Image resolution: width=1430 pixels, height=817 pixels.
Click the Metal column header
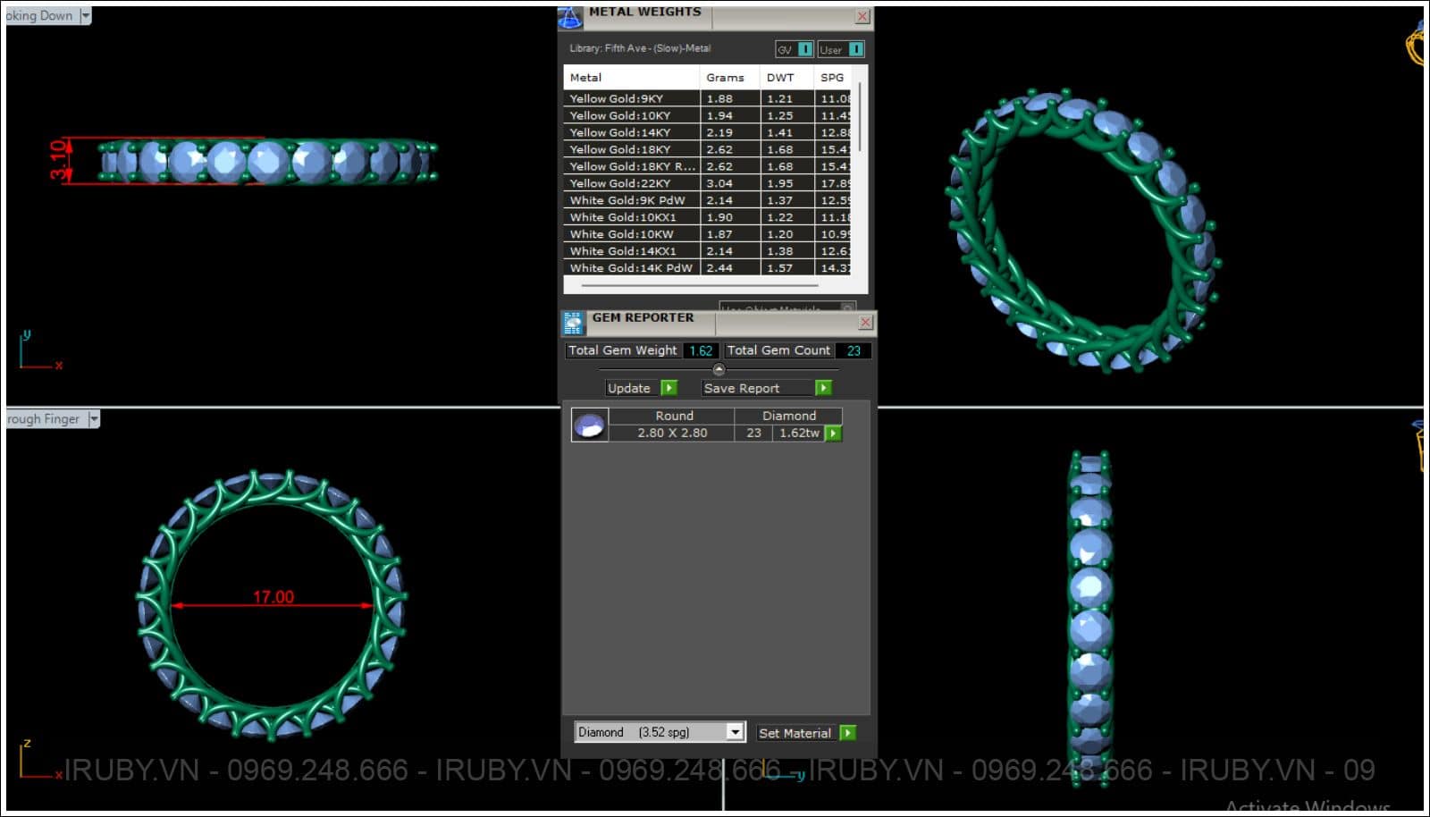pos(631,78)
